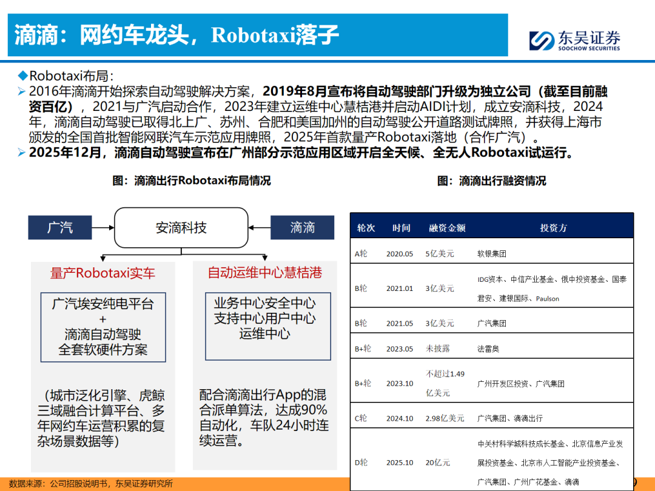Click the arrow bullet before 2025年12月
The height and width of the screenshot is (491, 655).
click(21, 153)
